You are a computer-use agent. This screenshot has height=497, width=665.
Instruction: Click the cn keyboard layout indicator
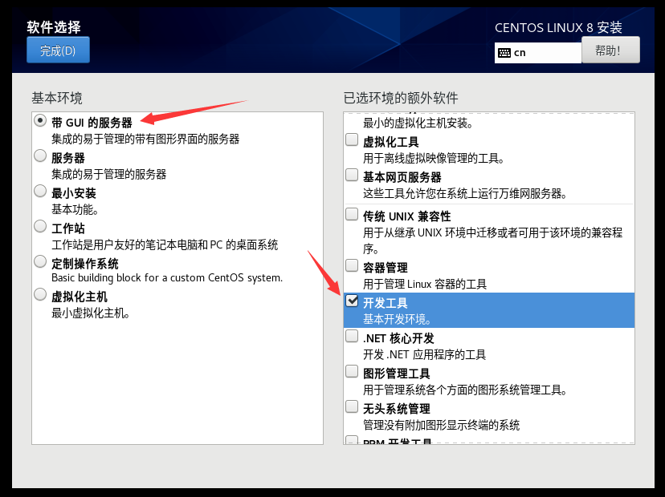pos(538,53)
